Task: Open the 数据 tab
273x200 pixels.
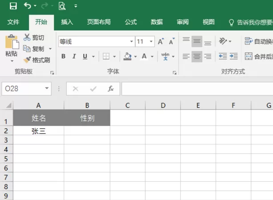Action: [x=156, y=22]
